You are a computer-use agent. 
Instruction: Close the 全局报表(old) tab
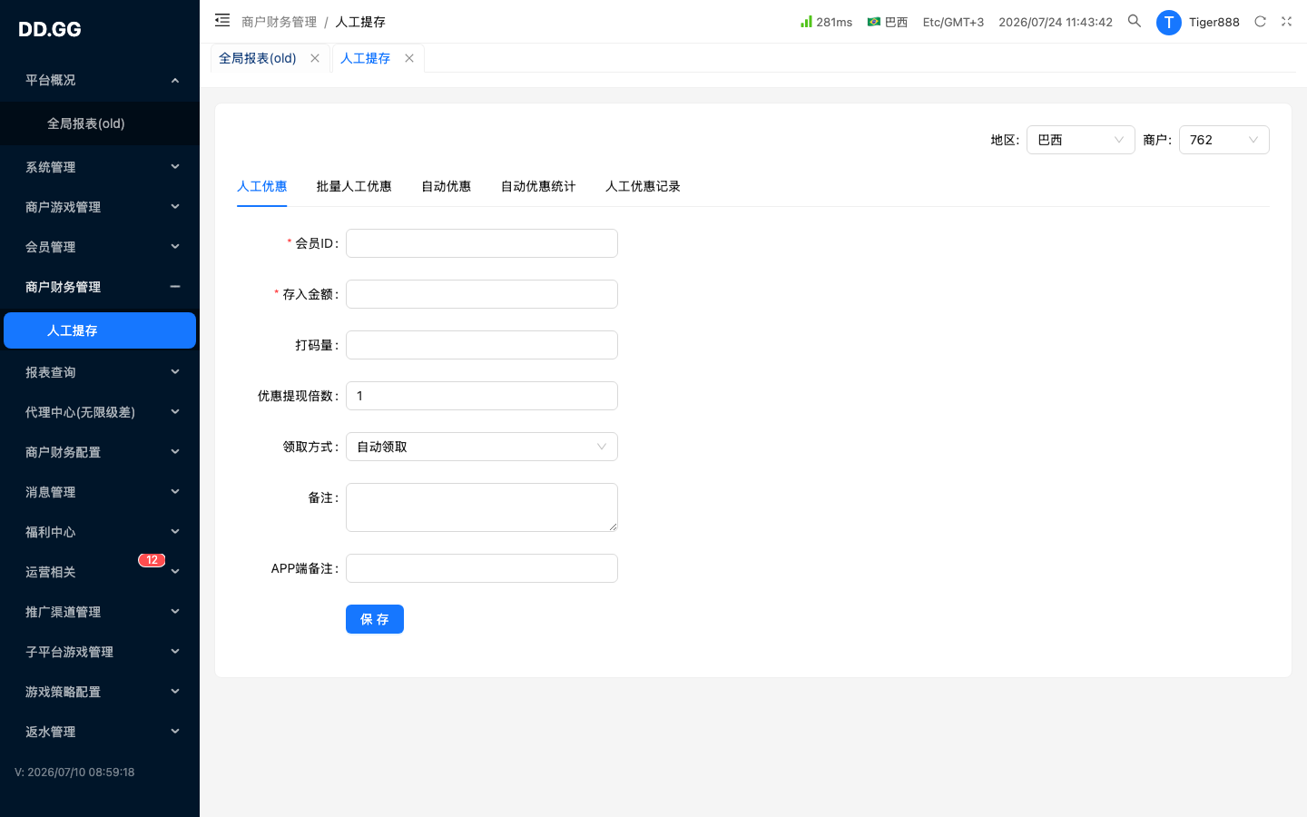coord(315,58)
